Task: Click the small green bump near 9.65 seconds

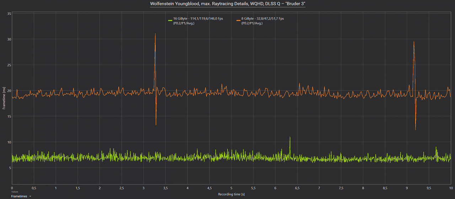Action: pos(436,147)
